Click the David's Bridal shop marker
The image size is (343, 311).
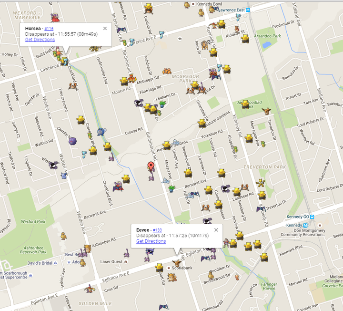(x=55, y=263)
